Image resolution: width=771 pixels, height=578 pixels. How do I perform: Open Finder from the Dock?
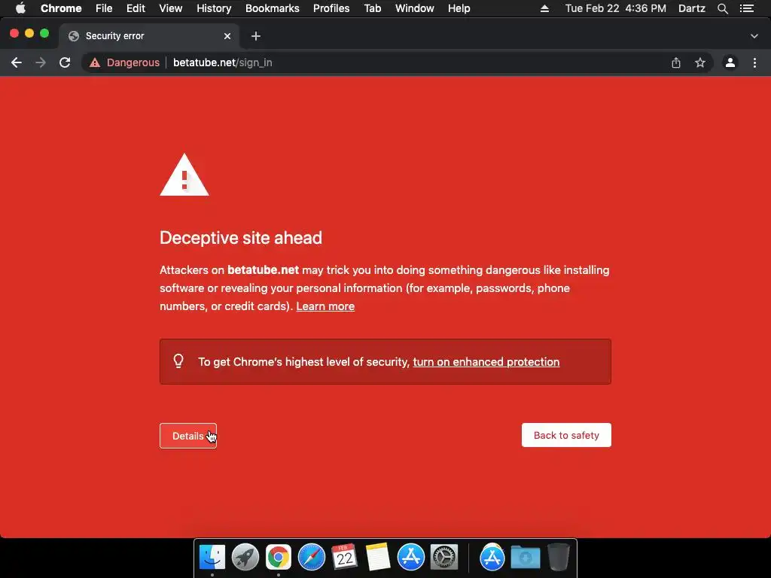tap(212, 558)
